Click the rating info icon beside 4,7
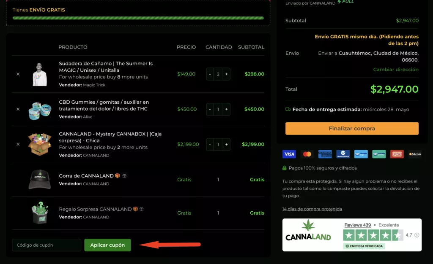Screen dimensions: 433x264 point(417,235)
